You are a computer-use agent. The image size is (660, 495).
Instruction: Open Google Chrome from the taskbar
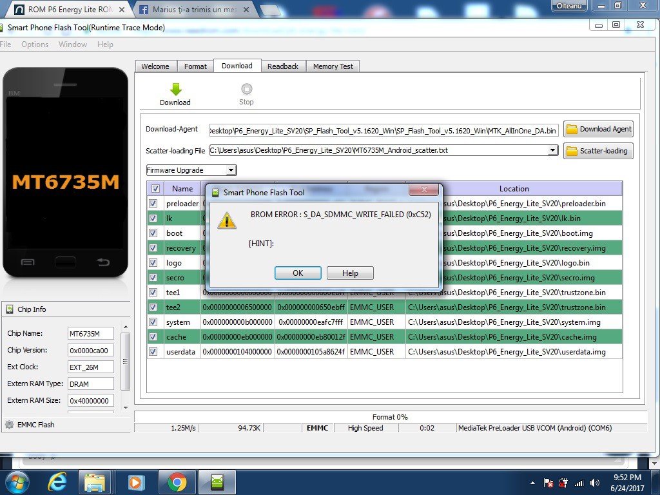(x=177, y=482)
